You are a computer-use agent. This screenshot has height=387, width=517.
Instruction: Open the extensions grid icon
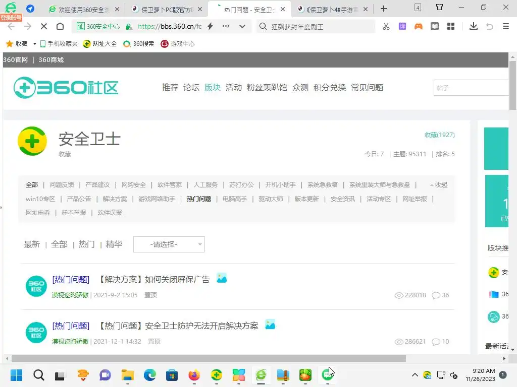click(451, 26)
